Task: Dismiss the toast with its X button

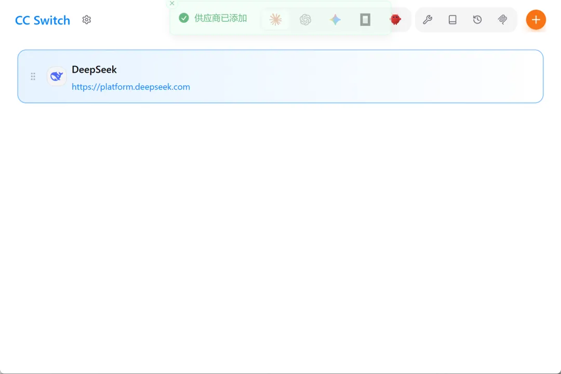Action: click(x=172, y=3)
